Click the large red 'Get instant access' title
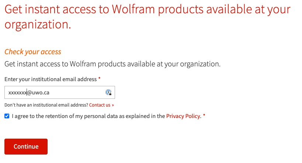Image resolution: width=302 pixels, height=163 pixels. pos(147,17)
